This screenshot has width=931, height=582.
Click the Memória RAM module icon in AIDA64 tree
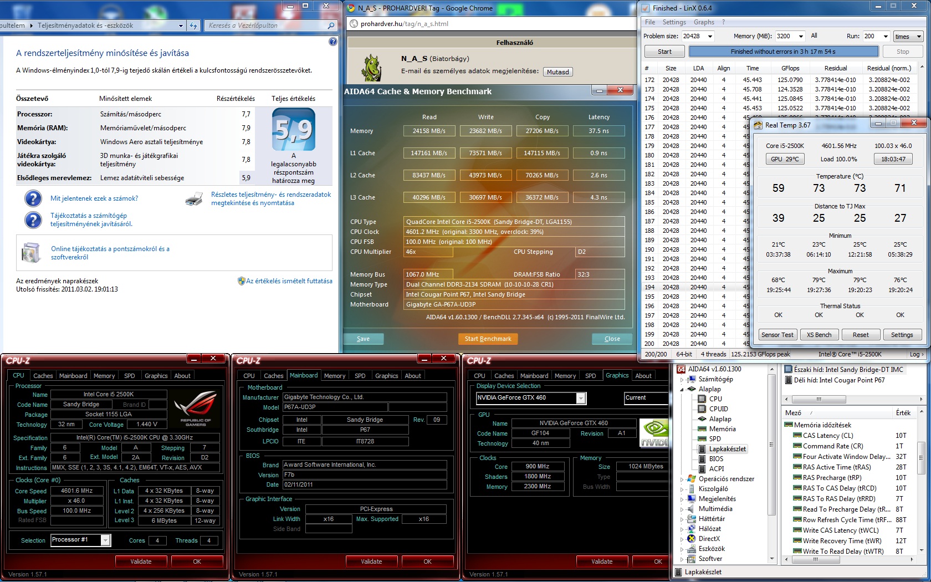[x=702, y=429]
